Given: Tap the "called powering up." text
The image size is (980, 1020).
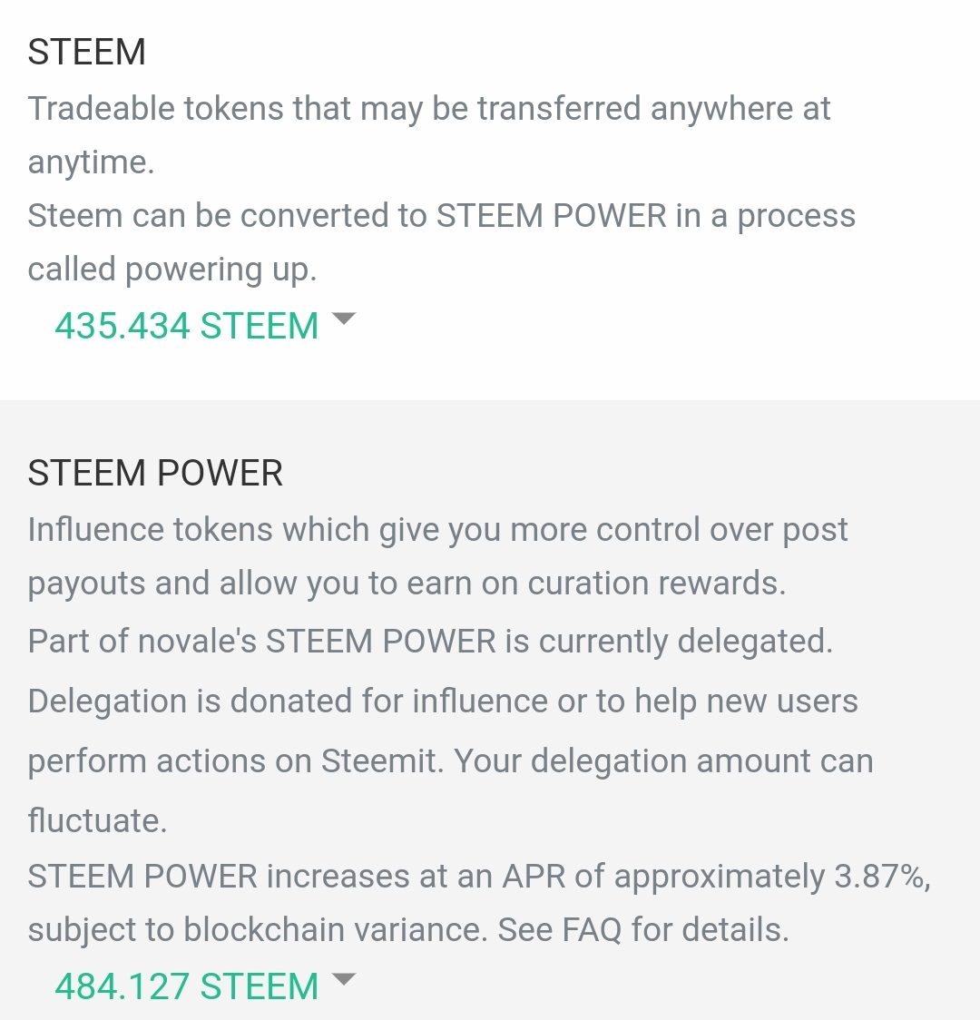Looking at the screenshot, I should point(172,270).
